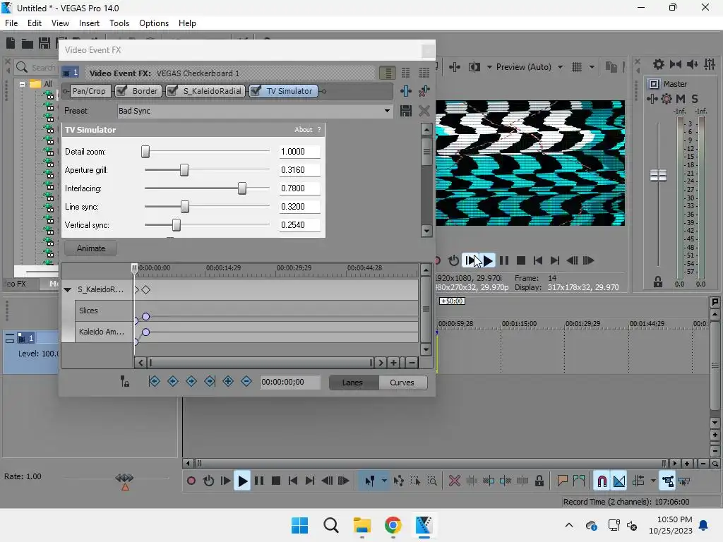
Task: Insert a region from main toolbar
Action: (579, 481)
